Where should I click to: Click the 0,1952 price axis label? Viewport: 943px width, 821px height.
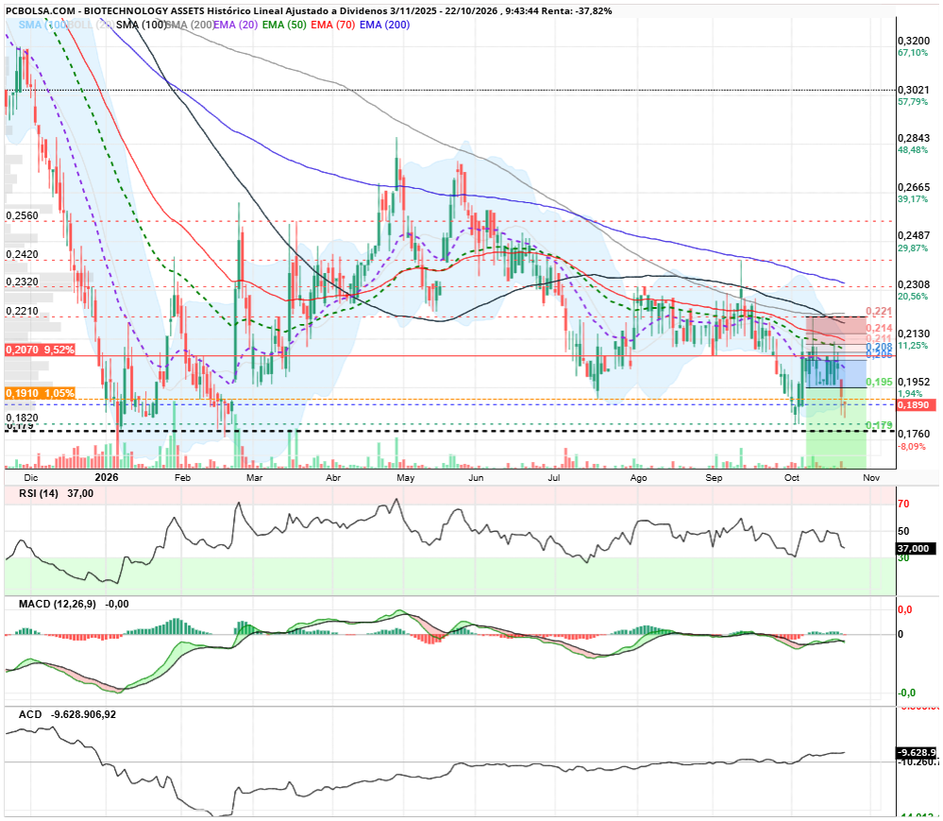[913, 383]
